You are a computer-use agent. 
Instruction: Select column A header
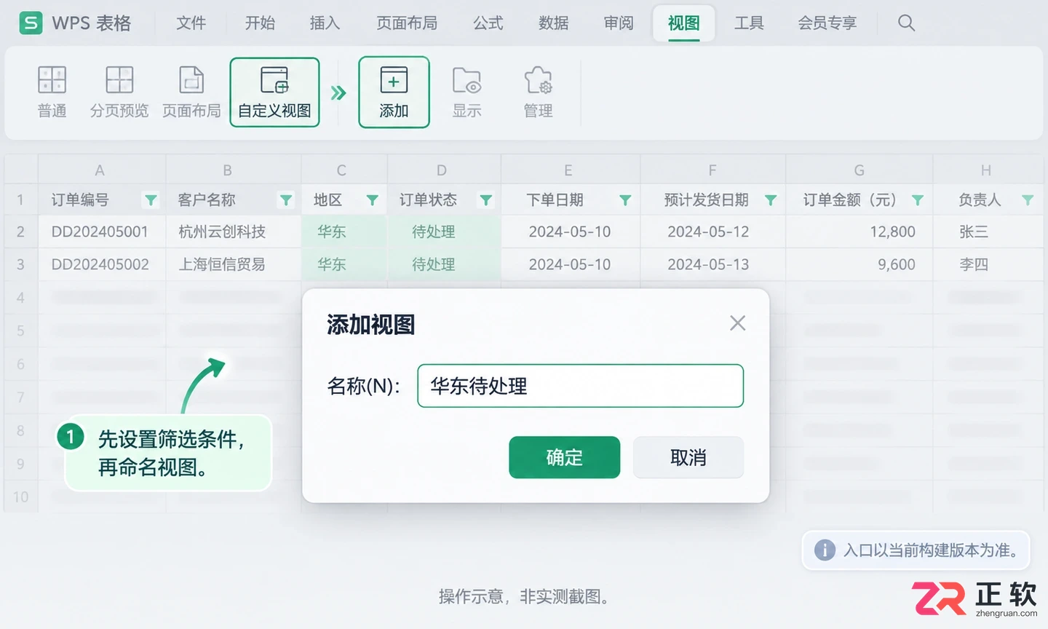point(100,170)
